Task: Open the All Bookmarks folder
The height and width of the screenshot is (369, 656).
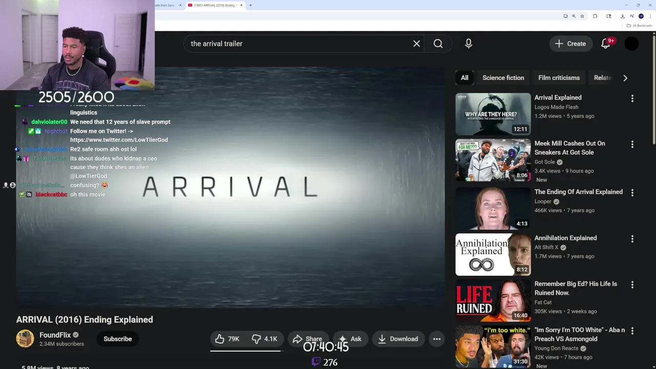Action: point(640,26)
